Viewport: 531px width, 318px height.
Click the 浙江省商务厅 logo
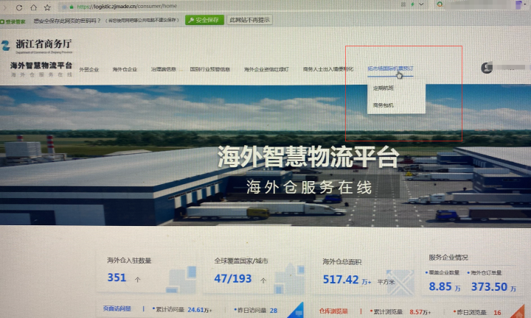point(35,45)
